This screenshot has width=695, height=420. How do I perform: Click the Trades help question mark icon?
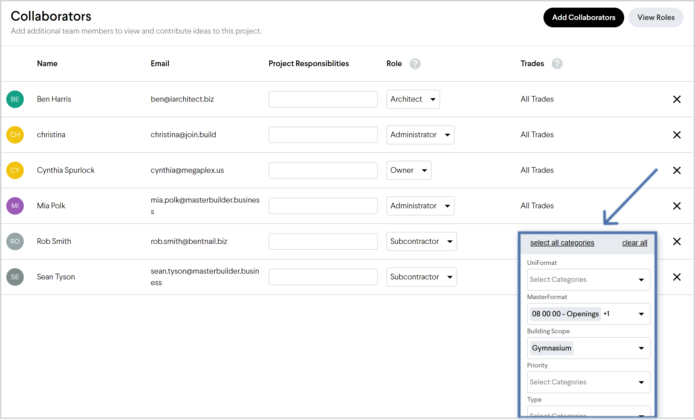[x=557, y=64]
